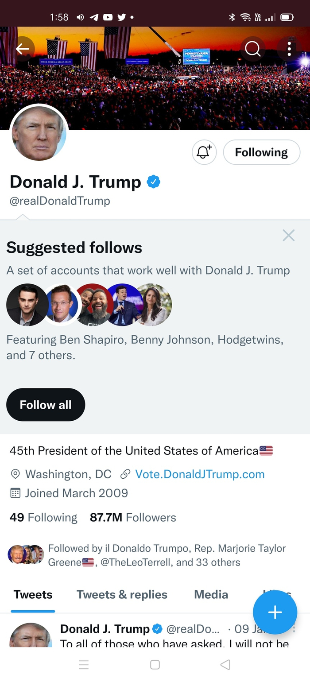View the 87.7M Followers list
Image resolution: width=310 pixels, height=682 pixels.
pos(133,517)
